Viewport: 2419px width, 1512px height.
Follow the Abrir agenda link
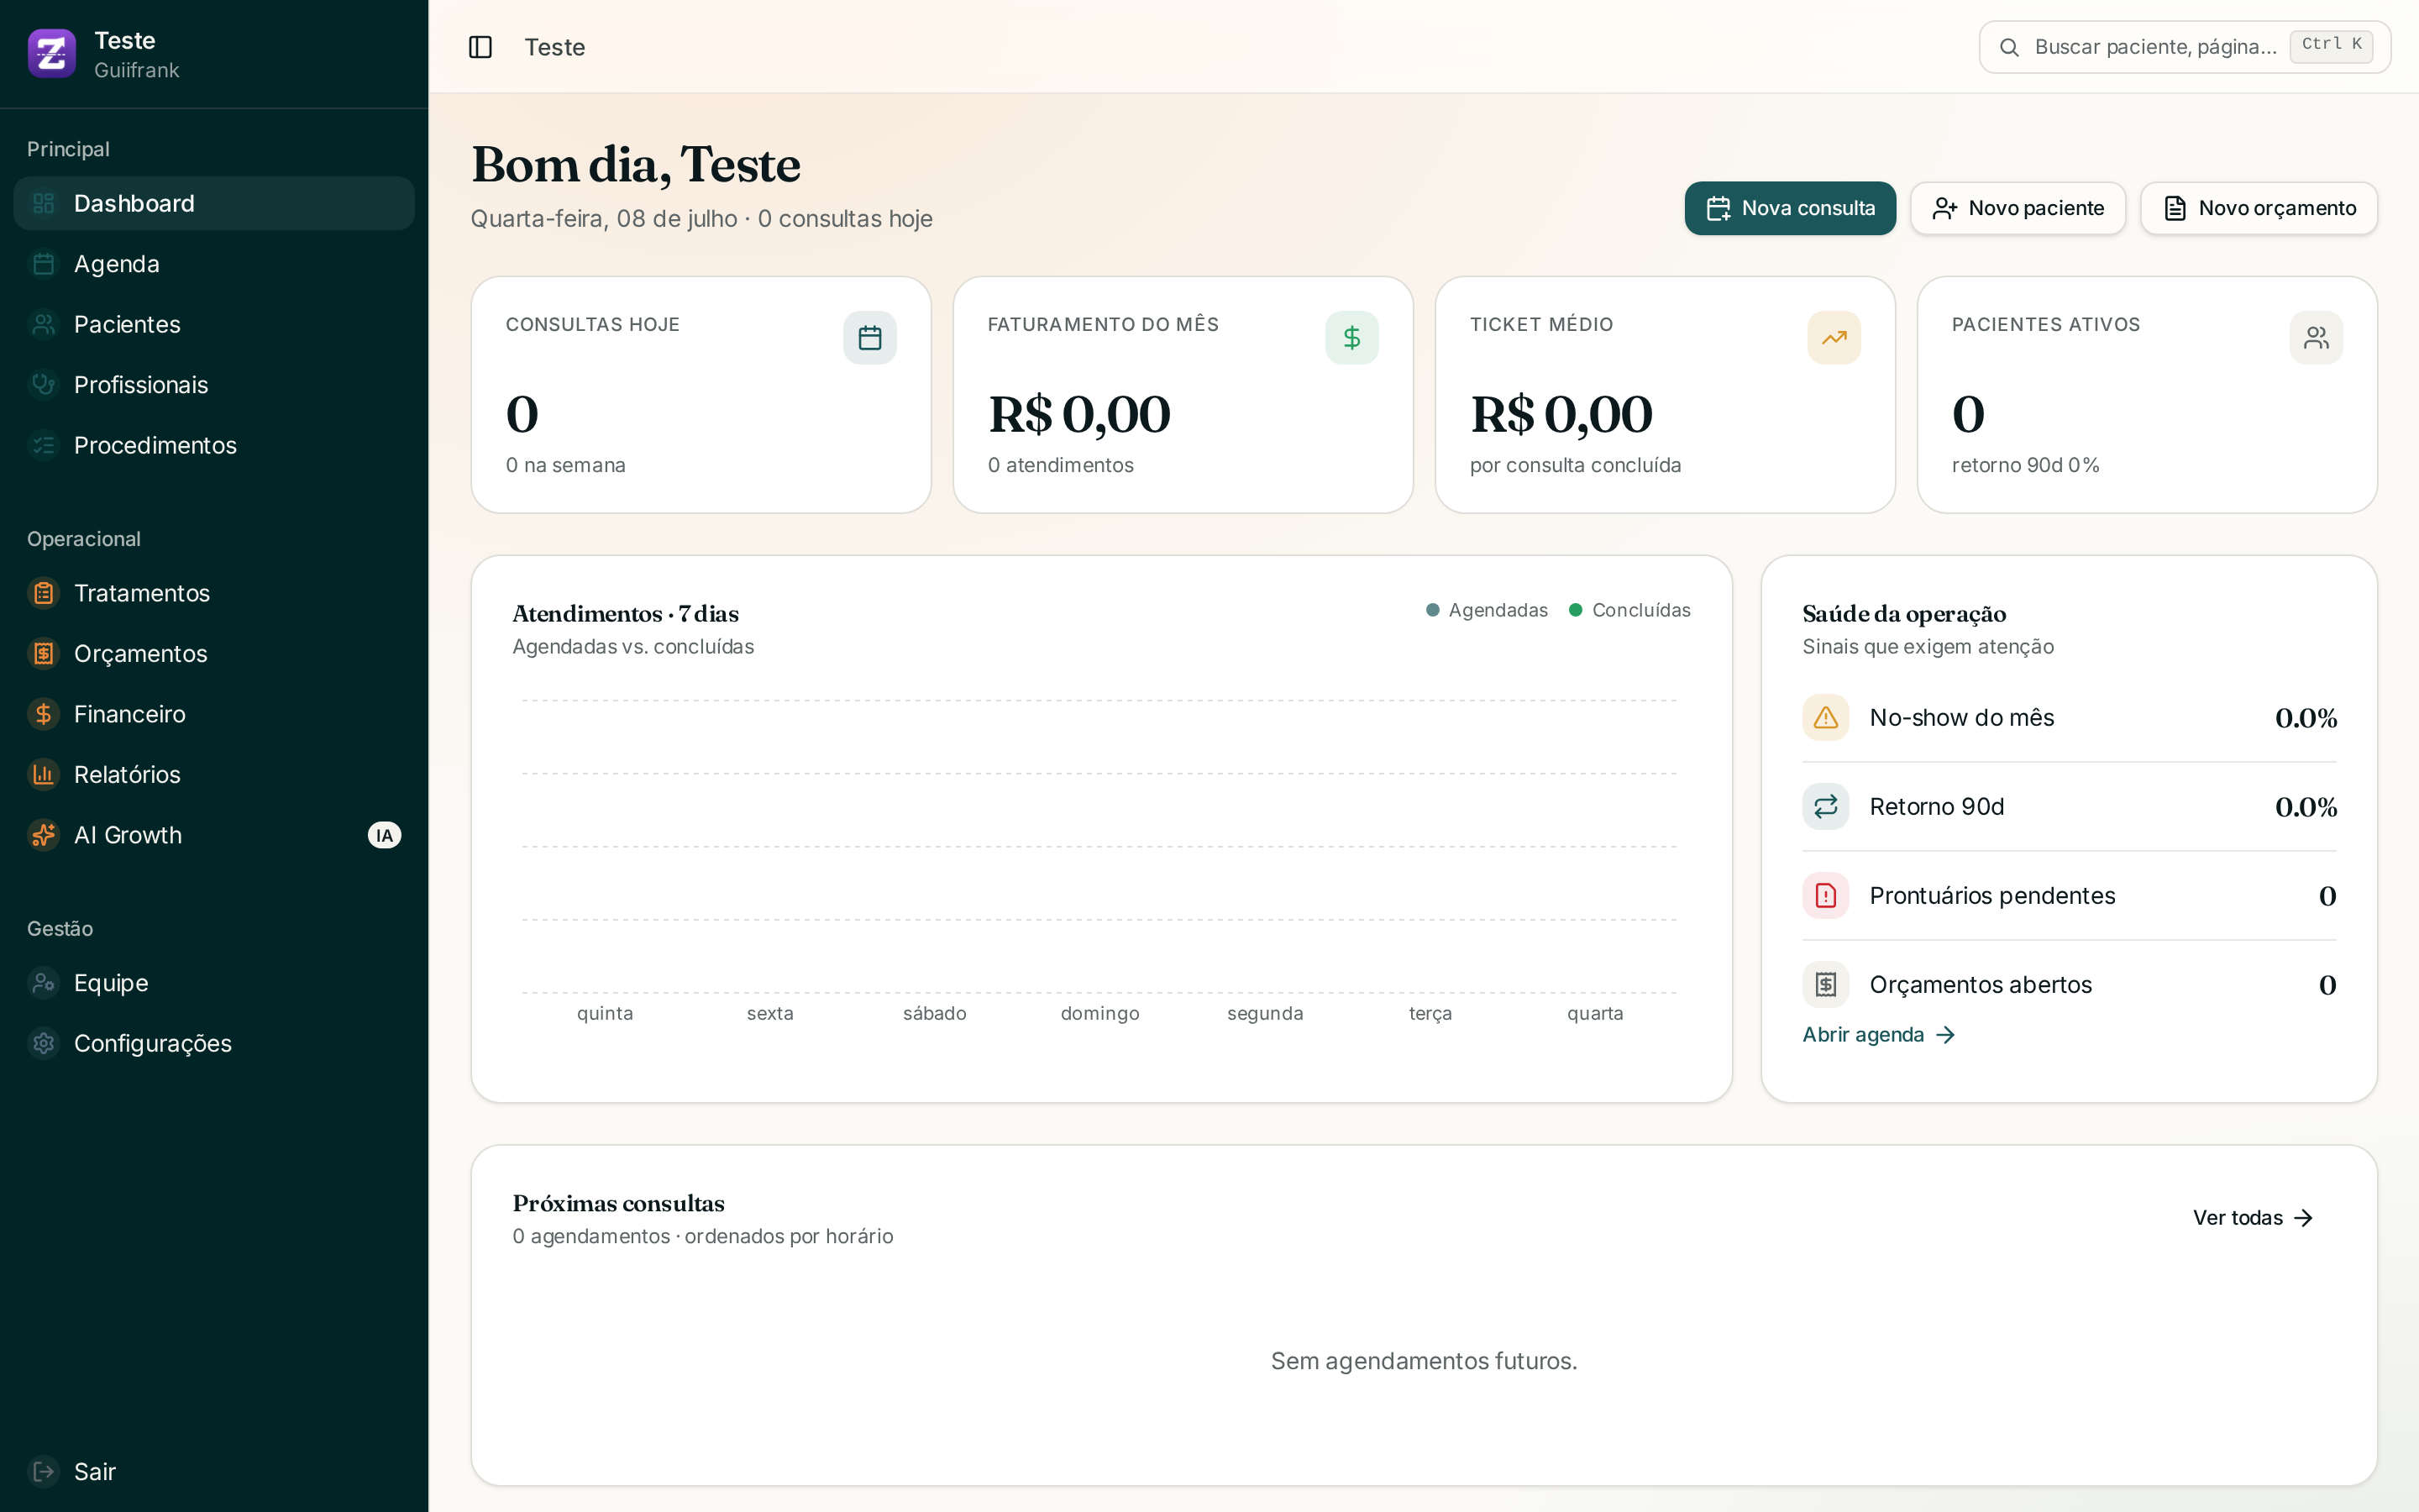(1878, 1035)
